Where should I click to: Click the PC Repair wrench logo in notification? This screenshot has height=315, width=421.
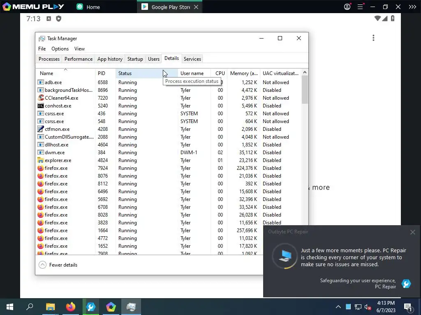pos(406,283)
